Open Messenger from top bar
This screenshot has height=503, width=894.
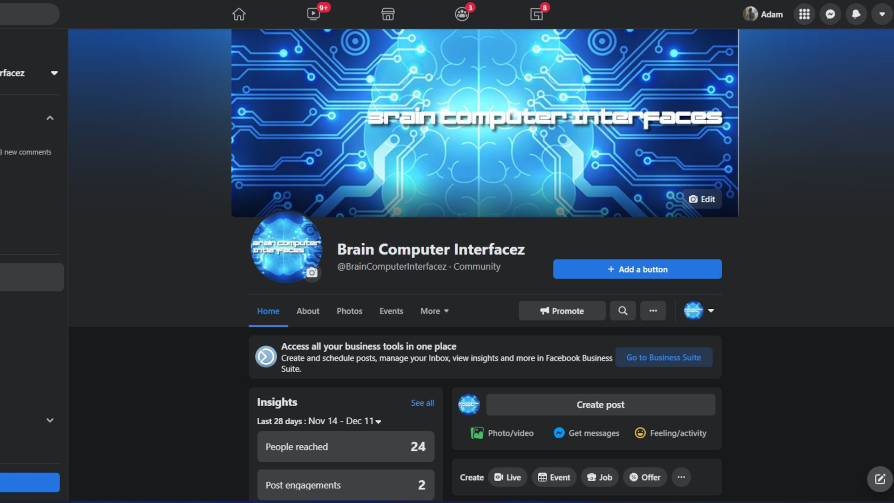(x=830, y=14)
